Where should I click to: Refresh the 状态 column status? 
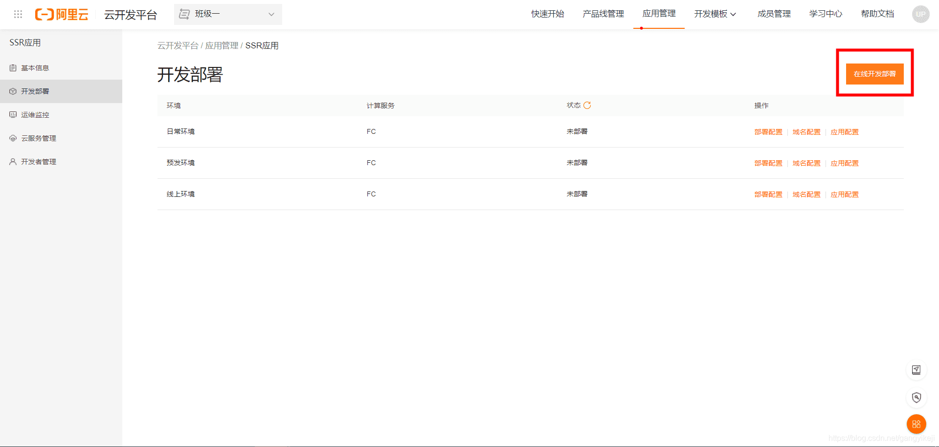[587, 105]
